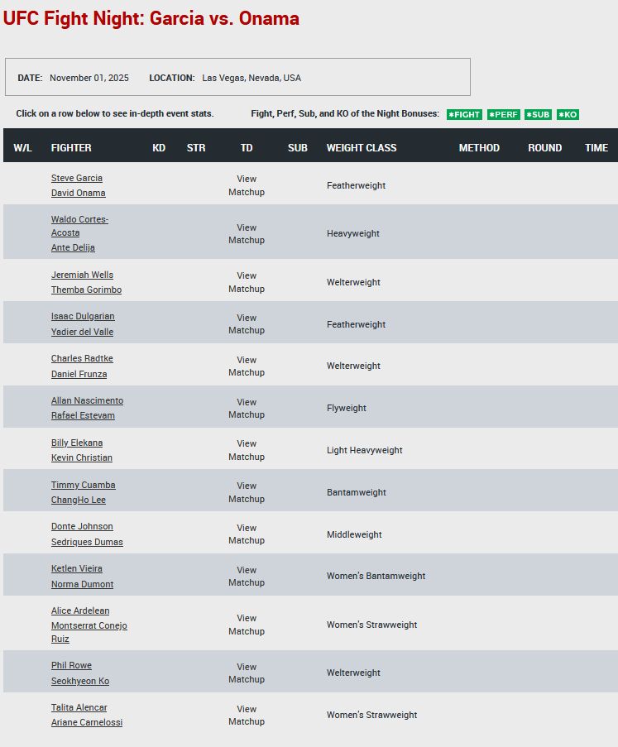The image size is (618, 747).
Task: Click the SUB column header
Action: [298, 148]
